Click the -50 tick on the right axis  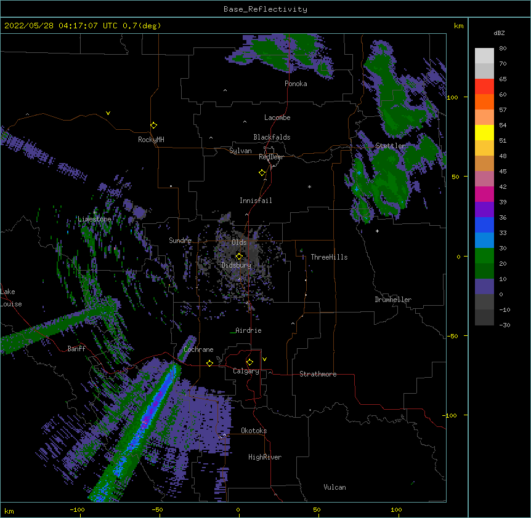[452, 336]
